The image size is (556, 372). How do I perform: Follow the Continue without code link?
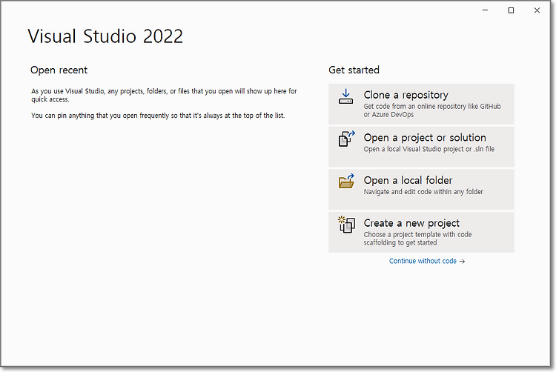423,261
